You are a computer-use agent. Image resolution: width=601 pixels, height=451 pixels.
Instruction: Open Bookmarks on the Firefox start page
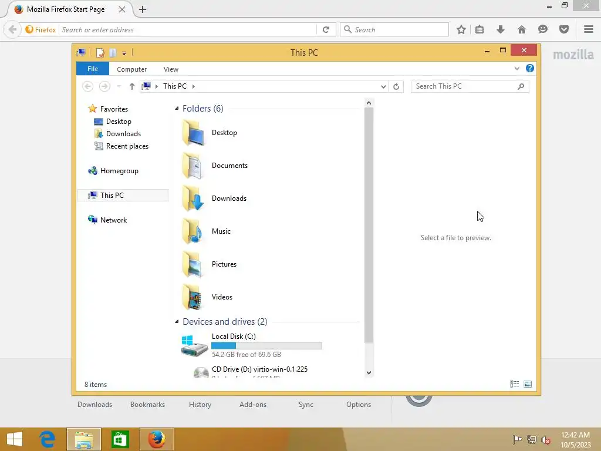(147, 405)
